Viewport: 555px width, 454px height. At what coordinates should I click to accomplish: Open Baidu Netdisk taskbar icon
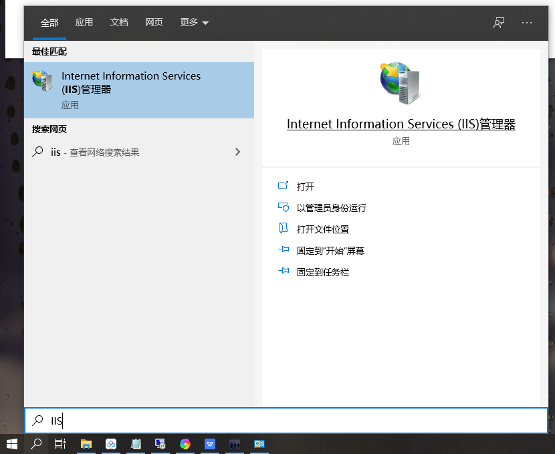[111, 444]
